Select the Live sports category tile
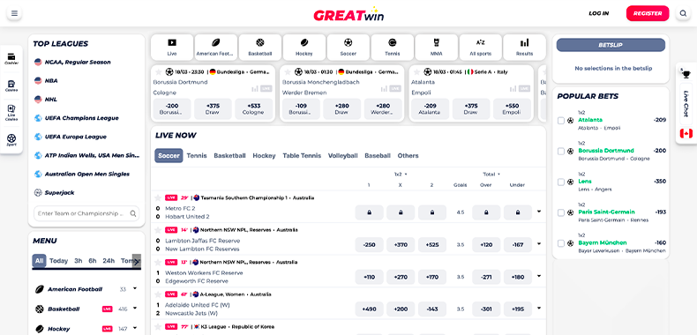Screen dimensions: 697x335 pos(172,47)
